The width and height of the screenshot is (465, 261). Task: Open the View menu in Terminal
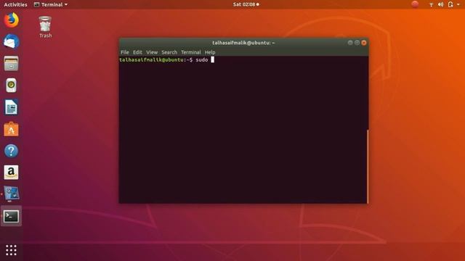(x=152, y=52)
